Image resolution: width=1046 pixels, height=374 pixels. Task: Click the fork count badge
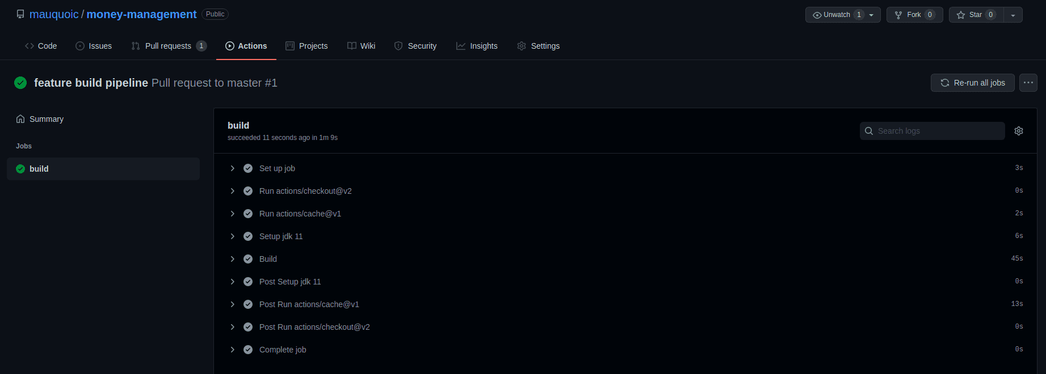click(930, 15)
